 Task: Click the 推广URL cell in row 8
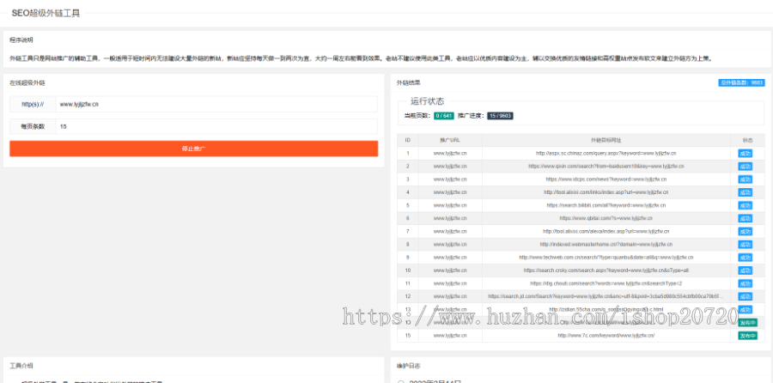click(x=450, y=245)
